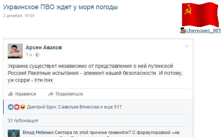Image resolution: width=224 pixels, height=137 pixels.
Task: Click the Share arrow icon
Action: (x=51, y=94)
